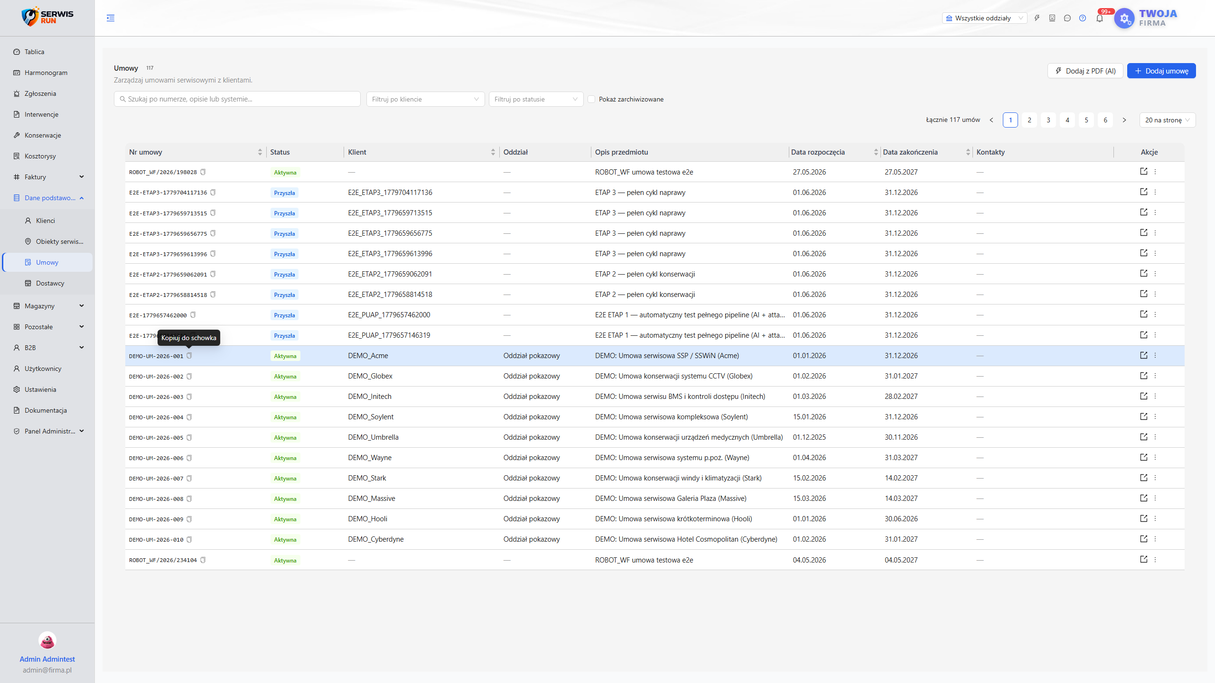Image resolution: width=1215 pixels, height=683 pixels.
Task: Expand Magazyny sidebar section
Action: pos(47,306)
